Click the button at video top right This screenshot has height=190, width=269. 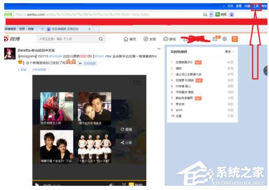[136, 82]
